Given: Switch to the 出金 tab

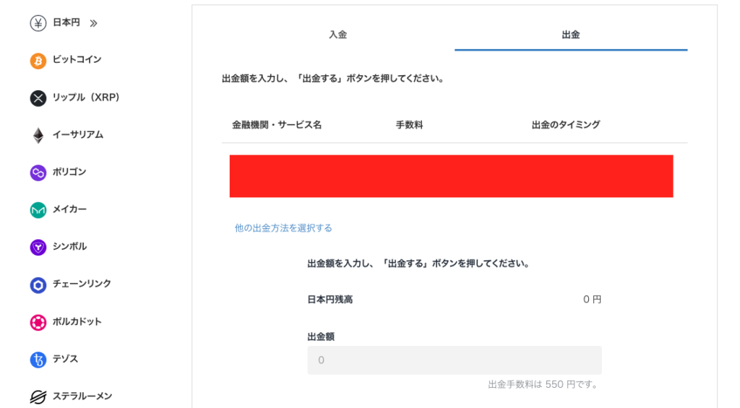Looking at the screenshot, I should pos(571,35).
